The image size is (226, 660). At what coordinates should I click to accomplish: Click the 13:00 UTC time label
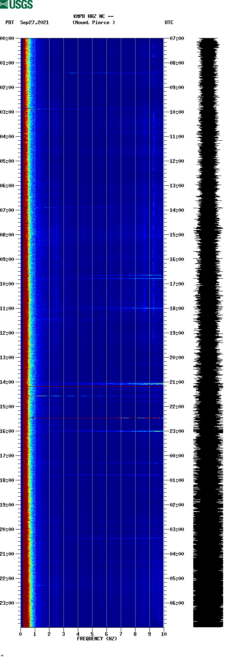pyautogui.click(x=177, y=186)
